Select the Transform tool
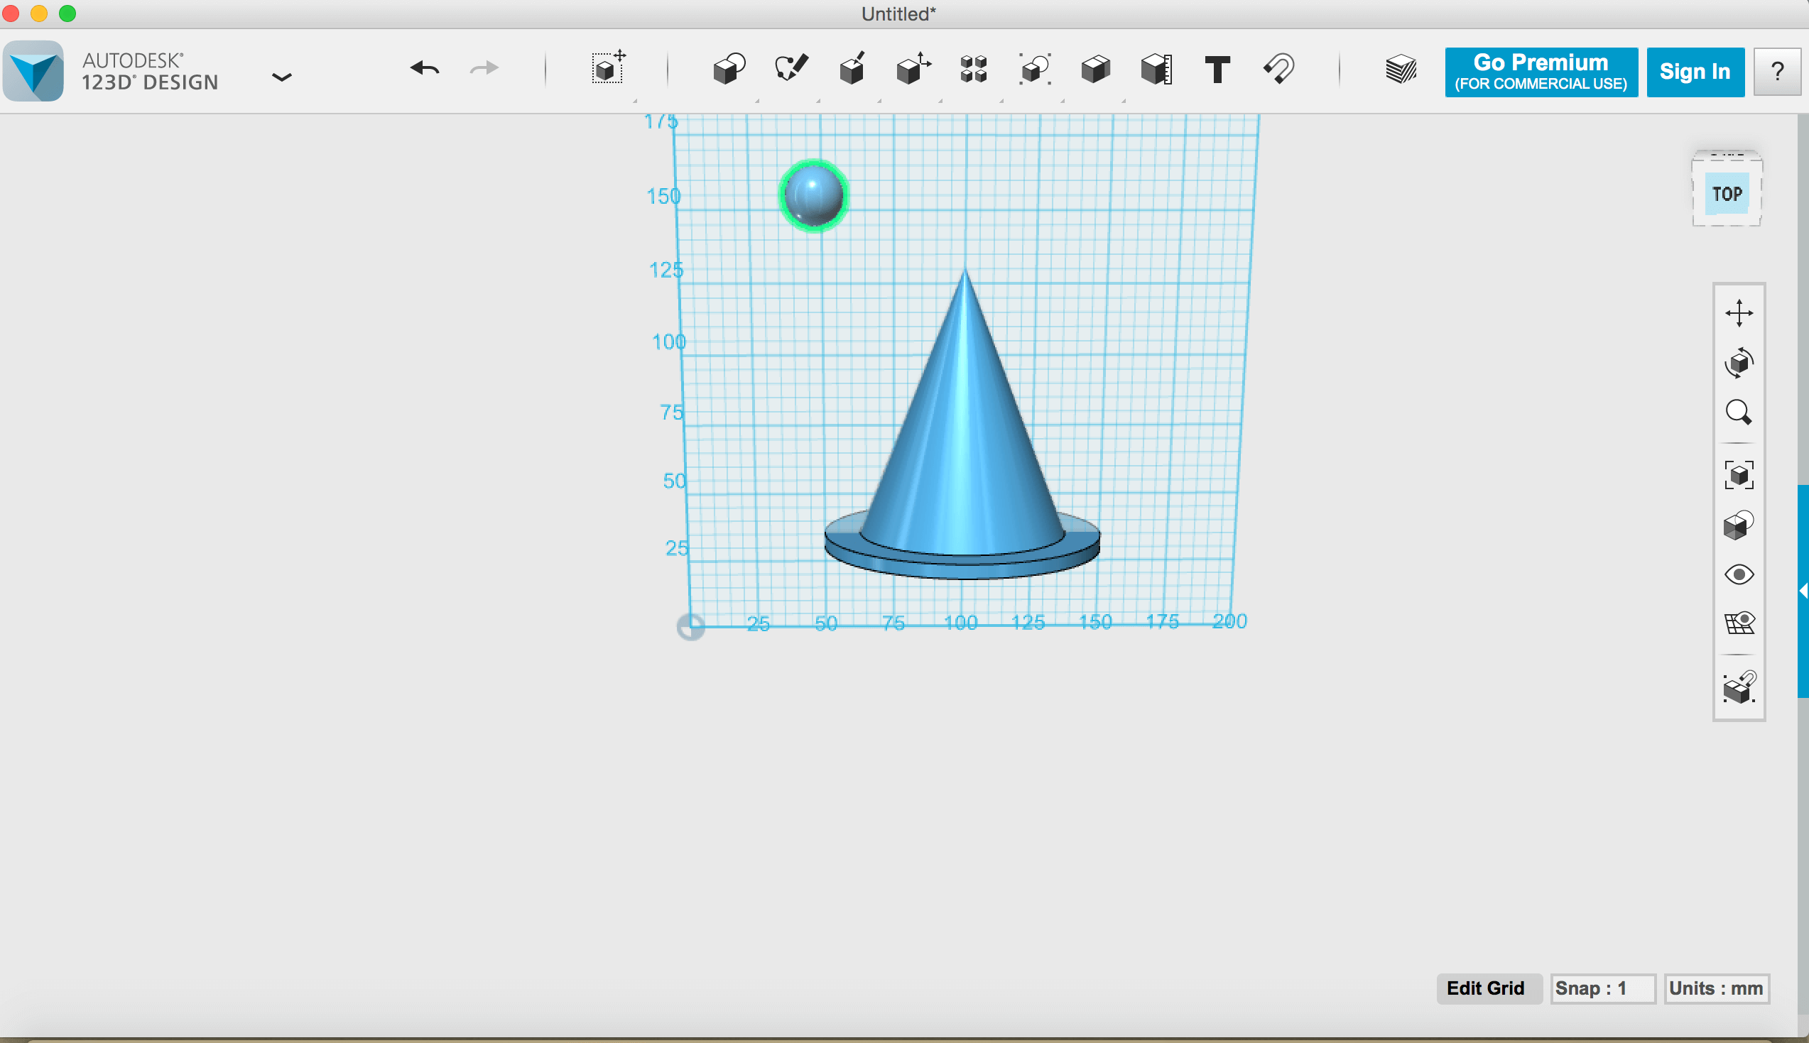The height and width of the screenshot is (1043, 1809). coord(608,68)
